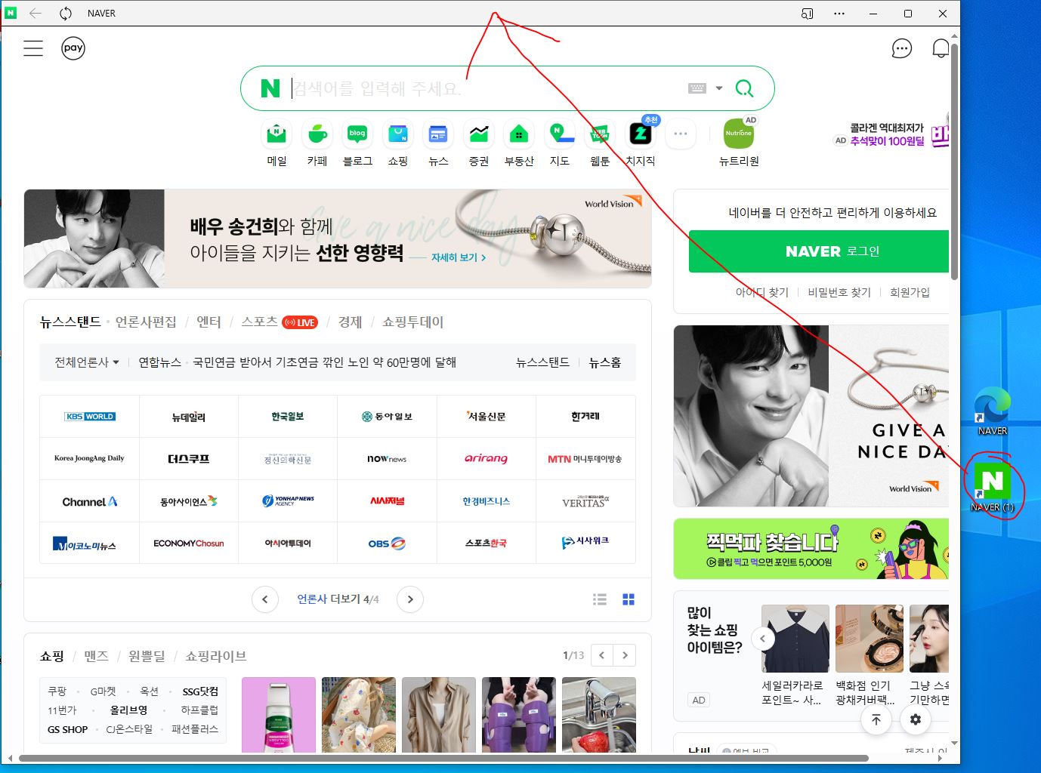Click 회원가입 link

click(x=910, y=292)
